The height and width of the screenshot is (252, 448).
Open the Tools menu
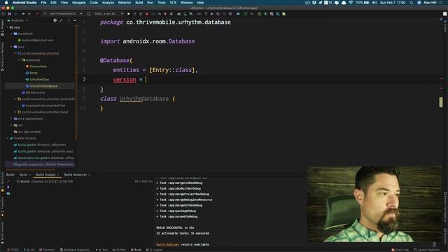point(162,3)
